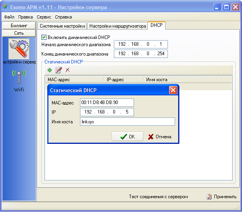Click the Esomo APM title bar icon
The width and height of the screenshot is (242, 212).
(x=6, y=7)
